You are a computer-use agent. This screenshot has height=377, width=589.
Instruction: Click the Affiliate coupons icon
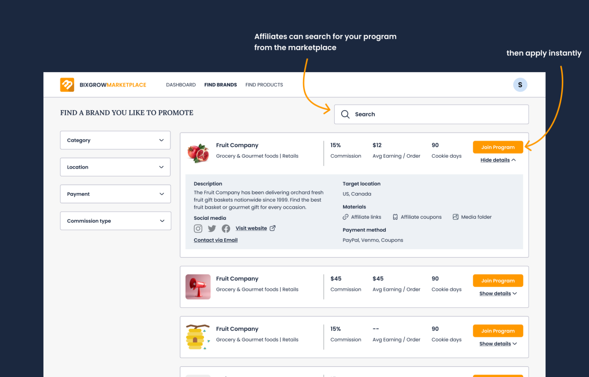(395, 217)
